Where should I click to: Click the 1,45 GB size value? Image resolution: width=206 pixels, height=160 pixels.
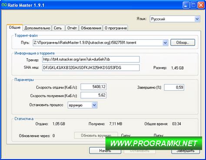177,68
